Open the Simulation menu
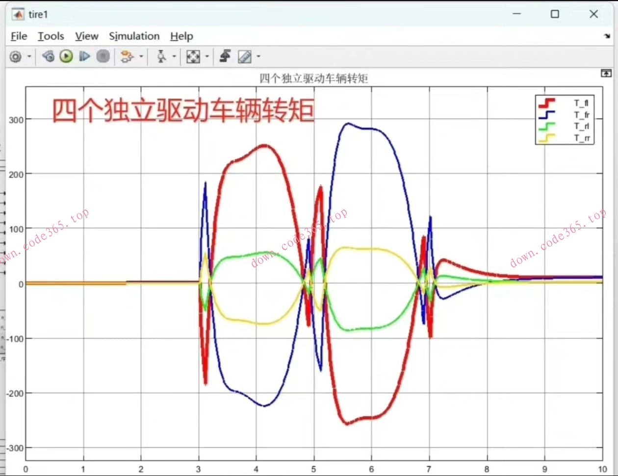The image size is (618, 476). click(x=134, y=36)
